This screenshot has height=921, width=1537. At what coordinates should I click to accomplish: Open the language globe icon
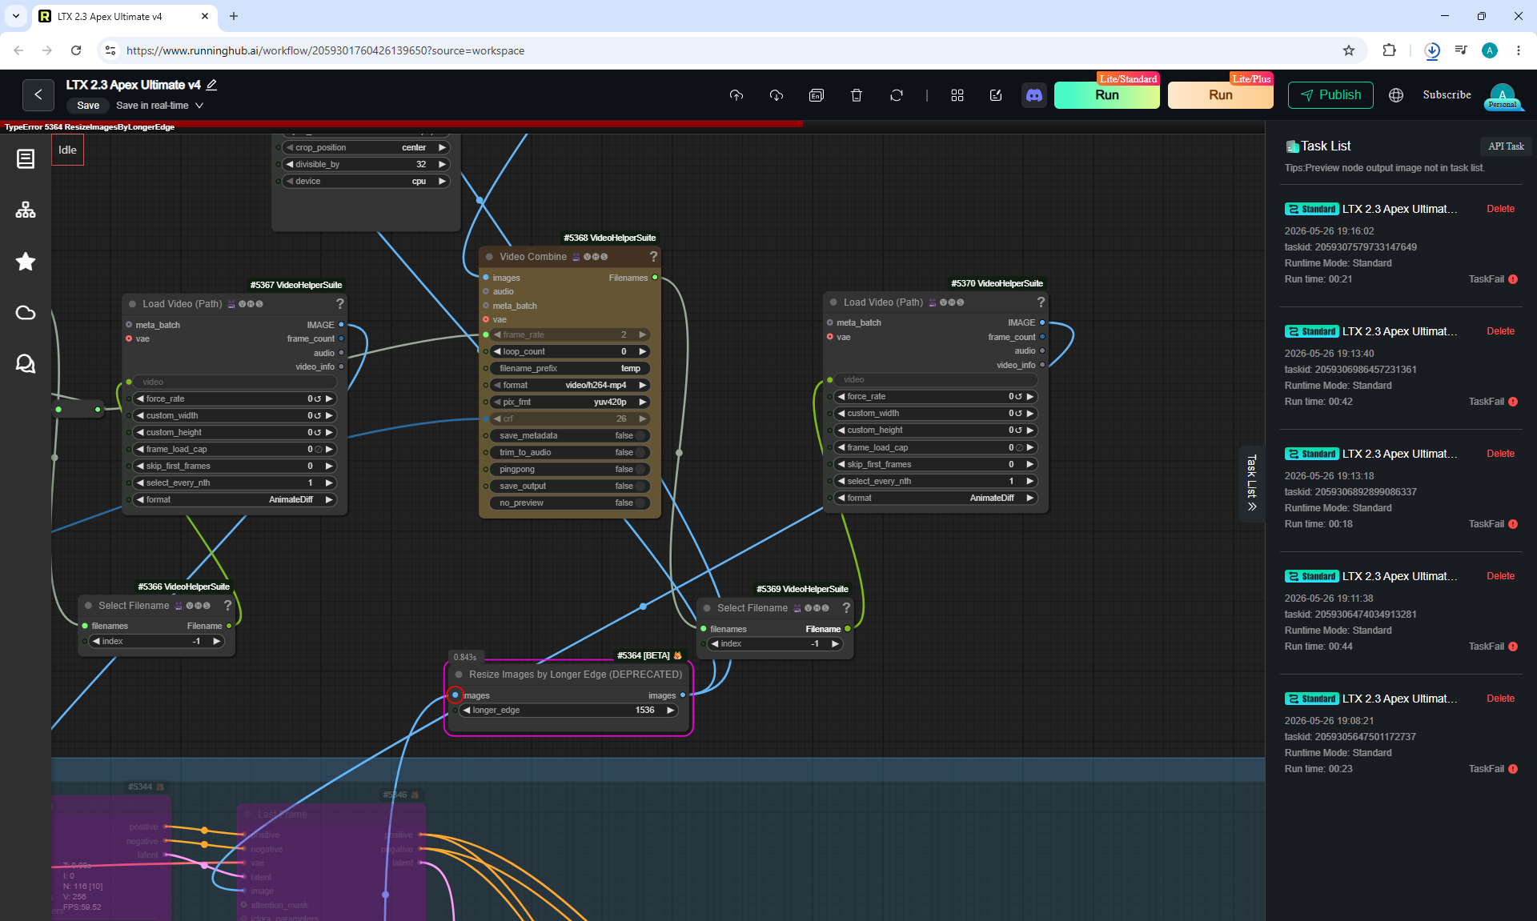tap(1396, 95)
